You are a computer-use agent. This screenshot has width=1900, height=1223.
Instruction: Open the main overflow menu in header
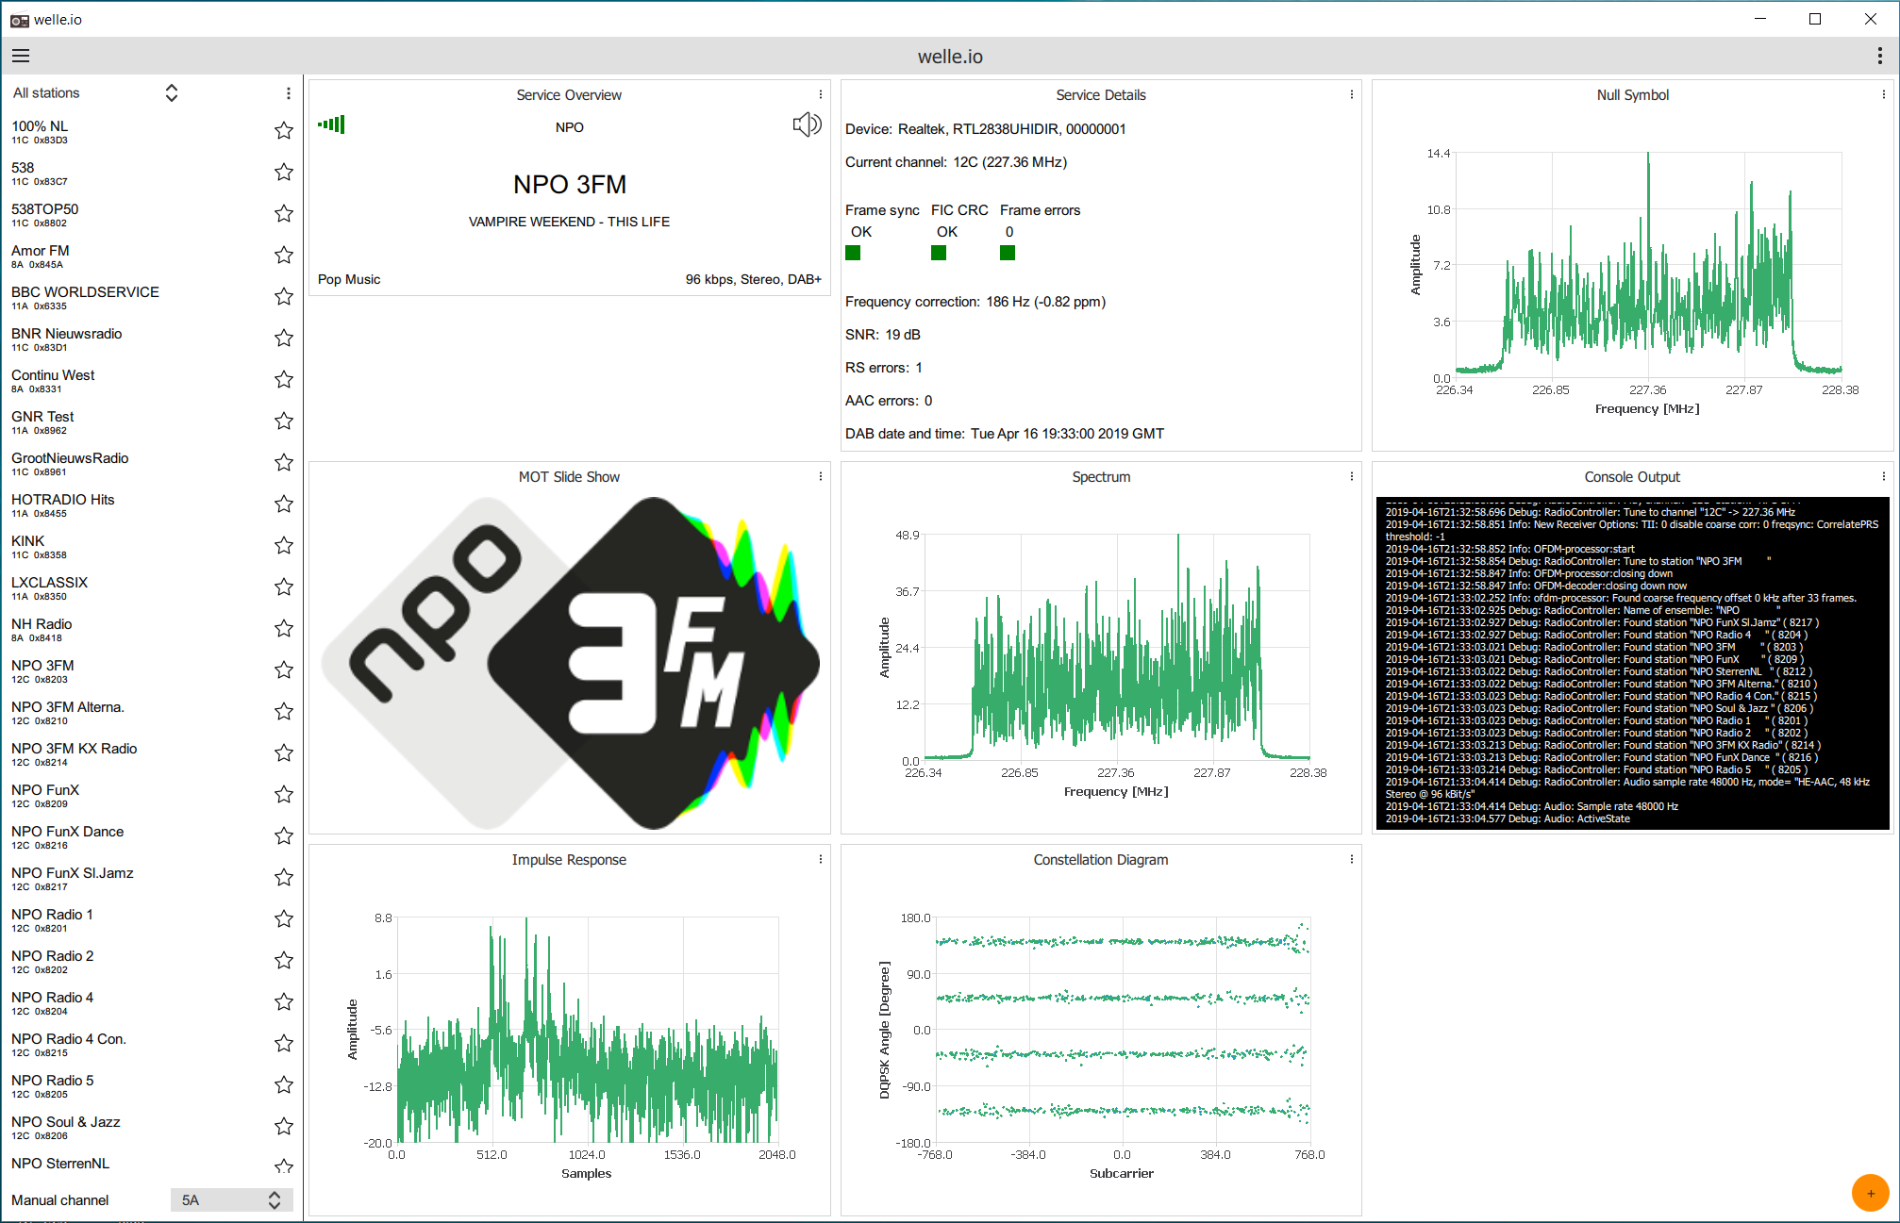[x=1879, y=57]
